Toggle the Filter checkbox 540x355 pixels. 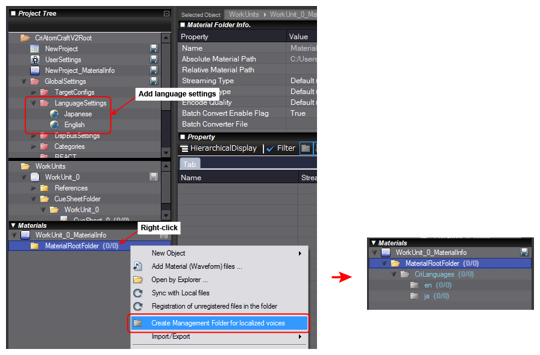269,148
